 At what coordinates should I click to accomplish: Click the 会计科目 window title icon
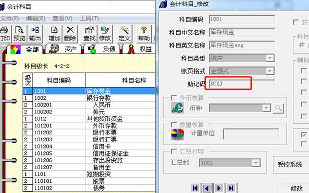point(2,6)
